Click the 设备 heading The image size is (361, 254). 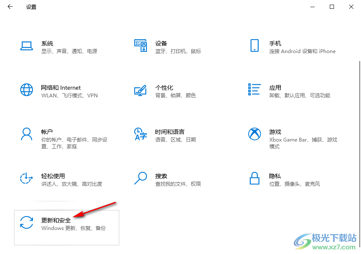coord(161,43)
